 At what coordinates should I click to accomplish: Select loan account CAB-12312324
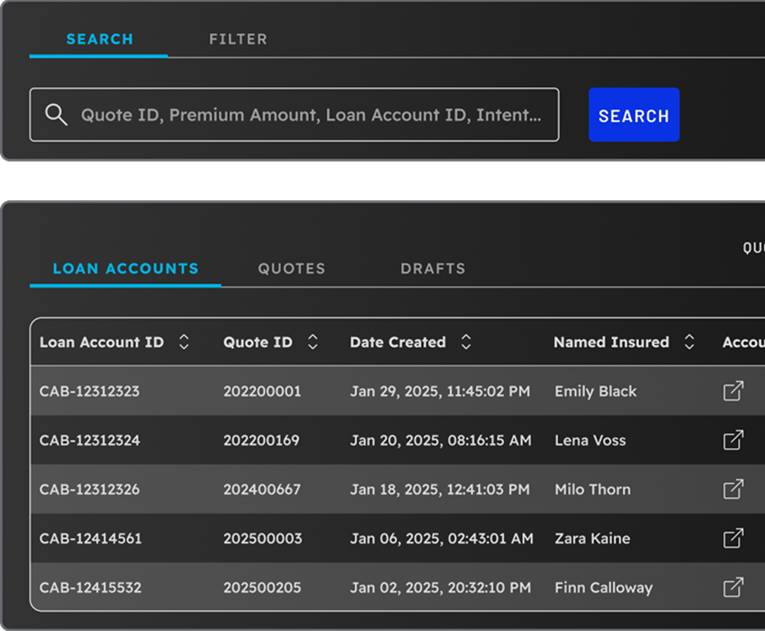point(90,441)
